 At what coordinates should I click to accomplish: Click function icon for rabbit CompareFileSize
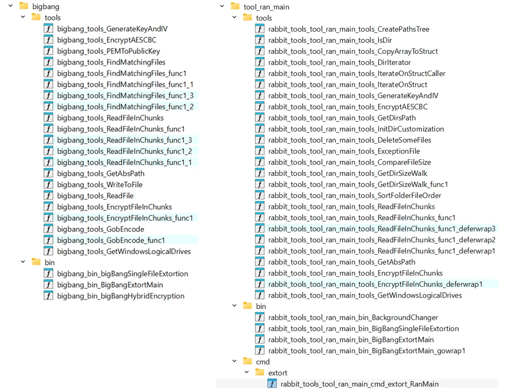[260, 162]
